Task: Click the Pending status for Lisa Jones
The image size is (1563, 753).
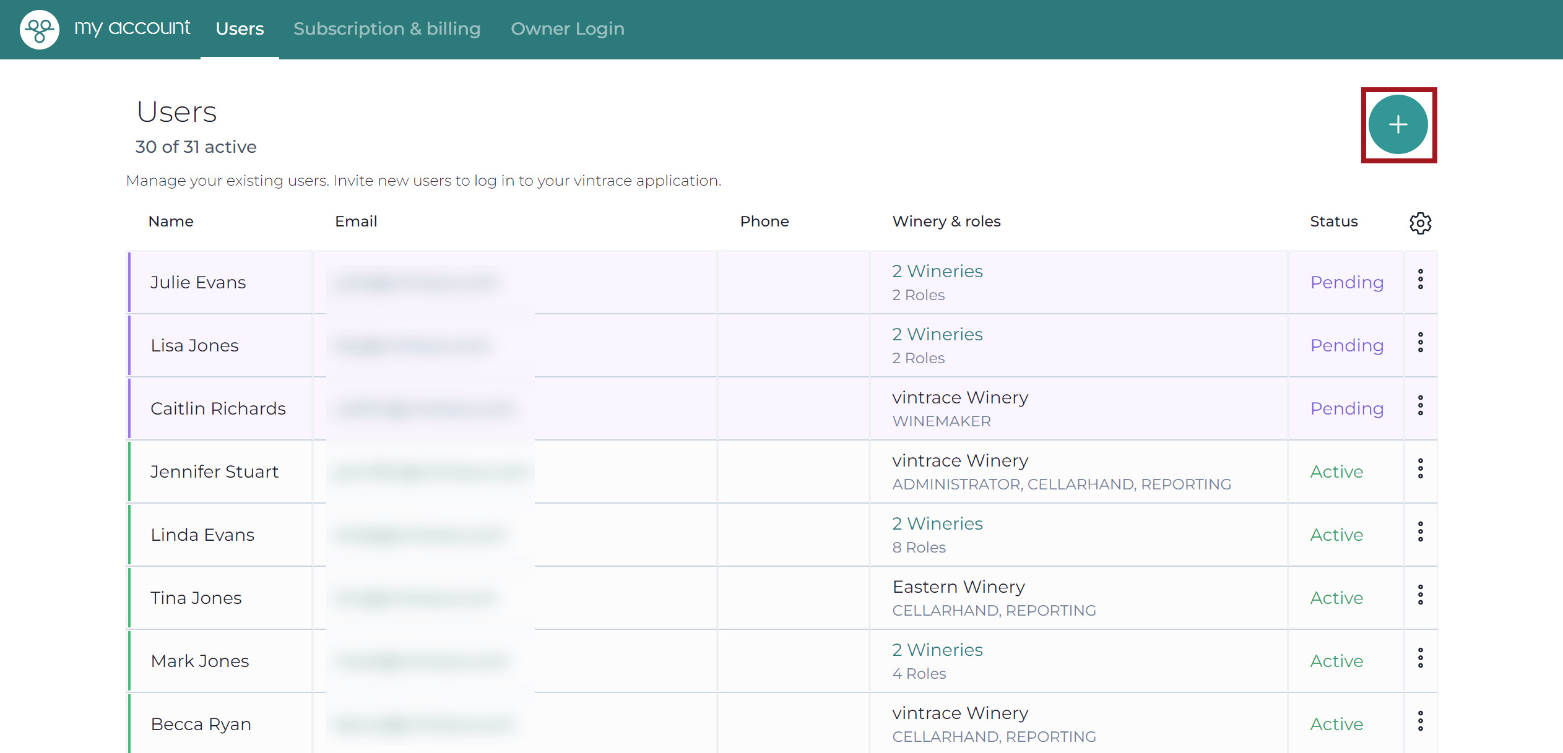Action: (x=1346, y=345)
